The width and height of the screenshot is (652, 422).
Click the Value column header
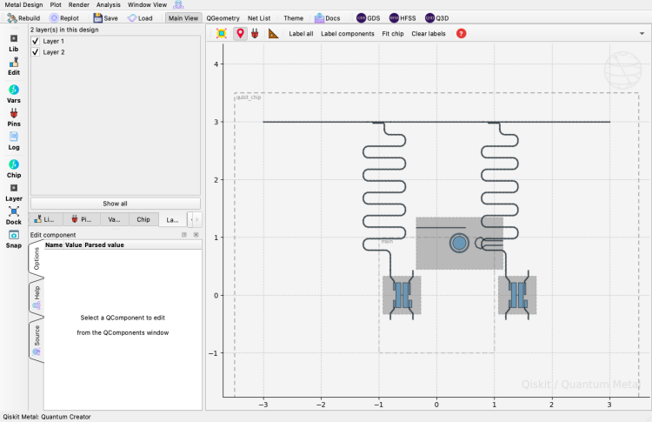(73, 244)
